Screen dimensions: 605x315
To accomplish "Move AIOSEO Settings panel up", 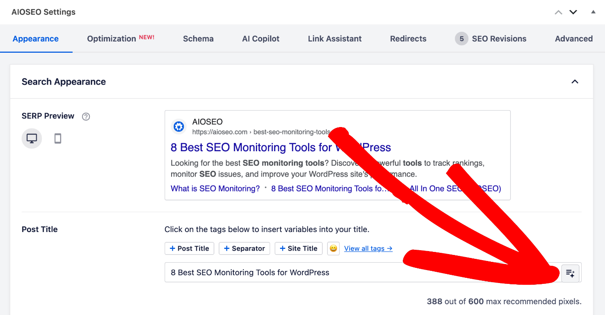I will pyautogui.click(x=558, y=12).
